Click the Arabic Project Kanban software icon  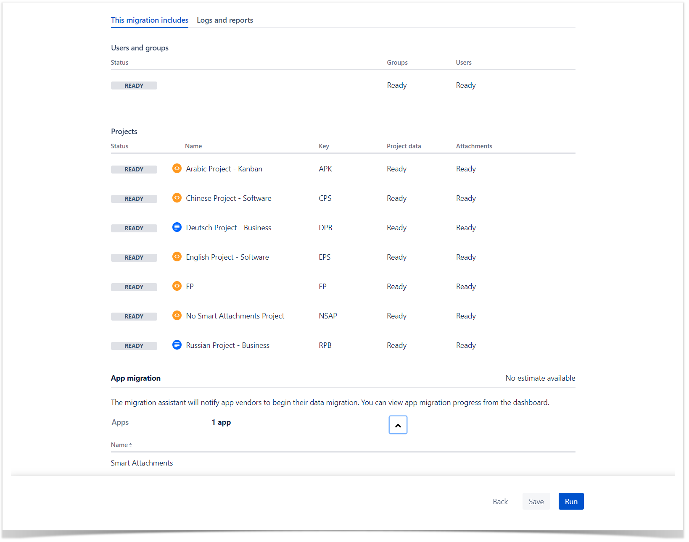(177, 168)
